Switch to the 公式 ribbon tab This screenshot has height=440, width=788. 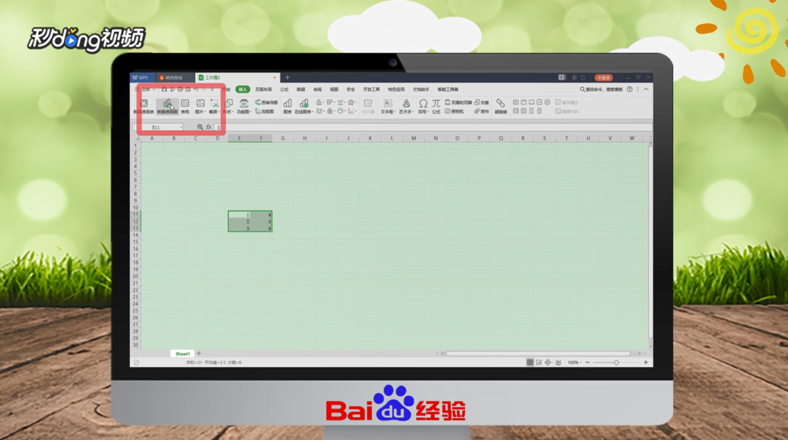pyautogui.click(x=284, y=90)
